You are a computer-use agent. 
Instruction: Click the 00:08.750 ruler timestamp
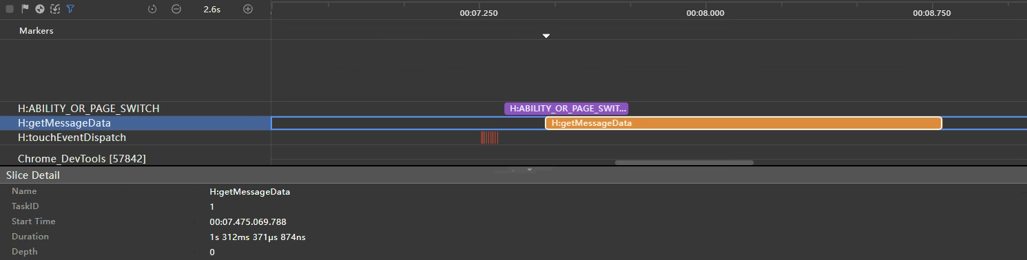pyautogui.click(x=933, y=13)
